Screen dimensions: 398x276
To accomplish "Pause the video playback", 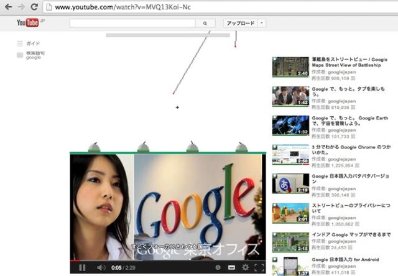I will tap(82, 268).
